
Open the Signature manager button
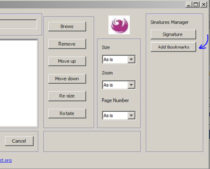click(173, 34)
